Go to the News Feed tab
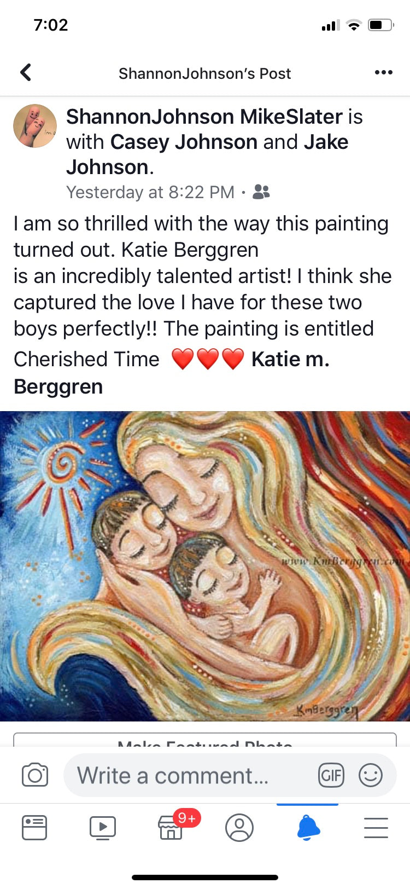 click(34, 827)
